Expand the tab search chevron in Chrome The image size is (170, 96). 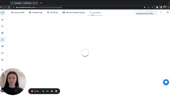pyautogui.click(x=169, y=3)
